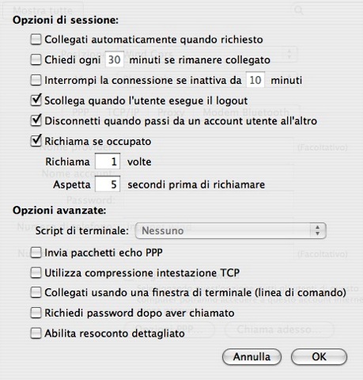The height and width of the screenshot is (380, 363).
Task: Toggle Interrompi la connessione se inattiva
Action: tap(36, 80)
